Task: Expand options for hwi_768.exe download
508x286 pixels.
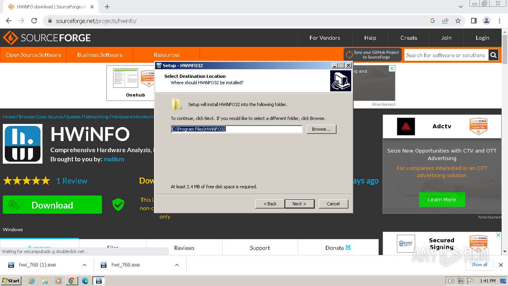Action: [x=177, y=265]
